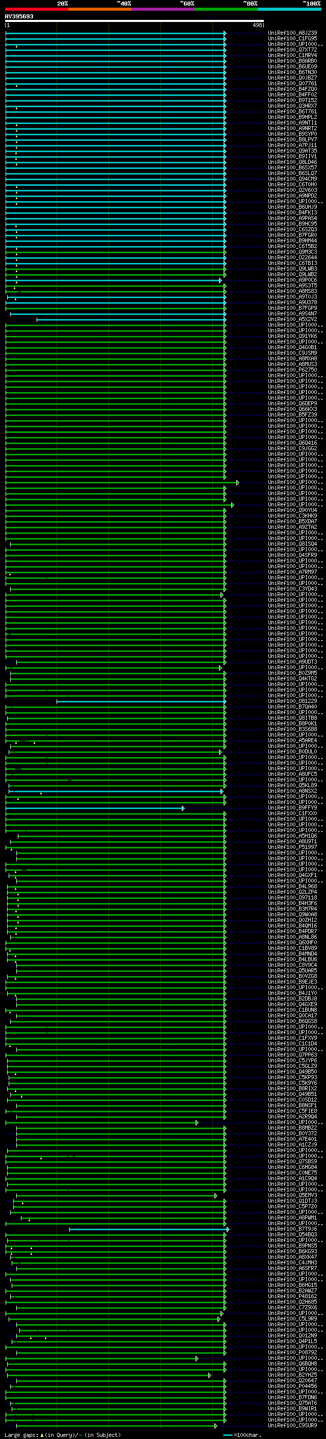Image resolution: width=326 pixels, height=1439 pixels.
Task: Pick the UniRef100_Q2V603 subject name
Action: (x=292, y=190)
